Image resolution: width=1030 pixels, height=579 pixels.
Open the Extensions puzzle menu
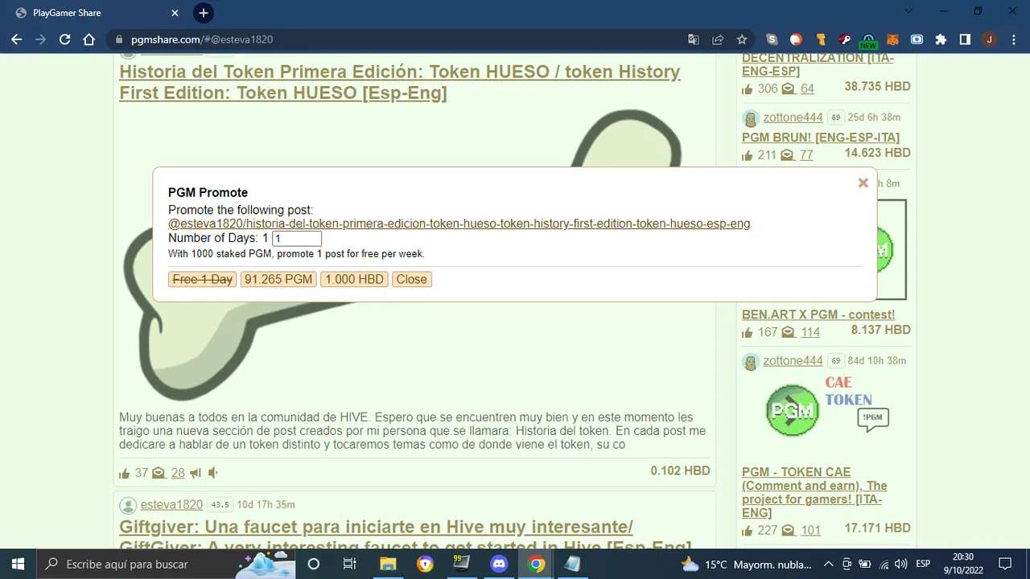(941, 39)
